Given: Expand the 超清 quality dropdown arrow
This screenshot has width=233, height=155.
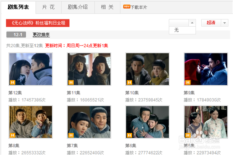Looking at the screenshot, I should point(225,23).
